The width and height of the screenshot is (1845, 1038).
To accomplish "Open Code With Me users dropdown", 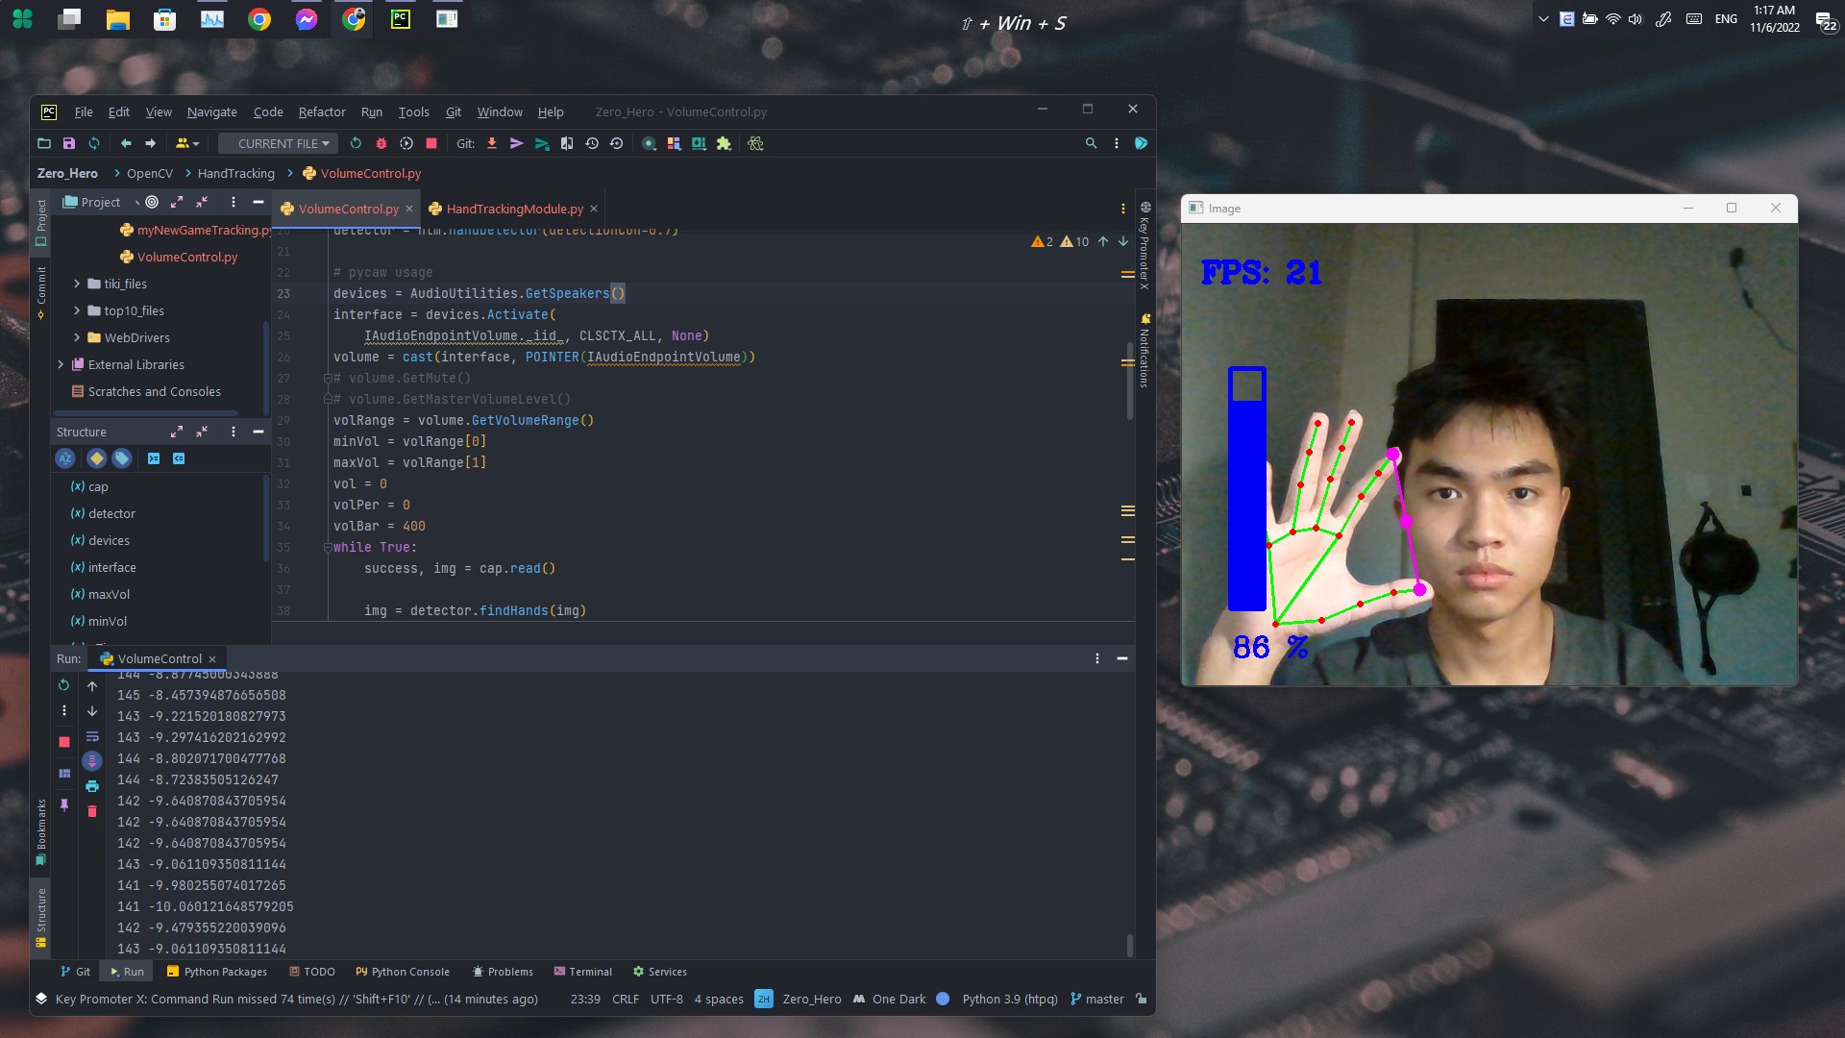I will click(x=187, y=143).
